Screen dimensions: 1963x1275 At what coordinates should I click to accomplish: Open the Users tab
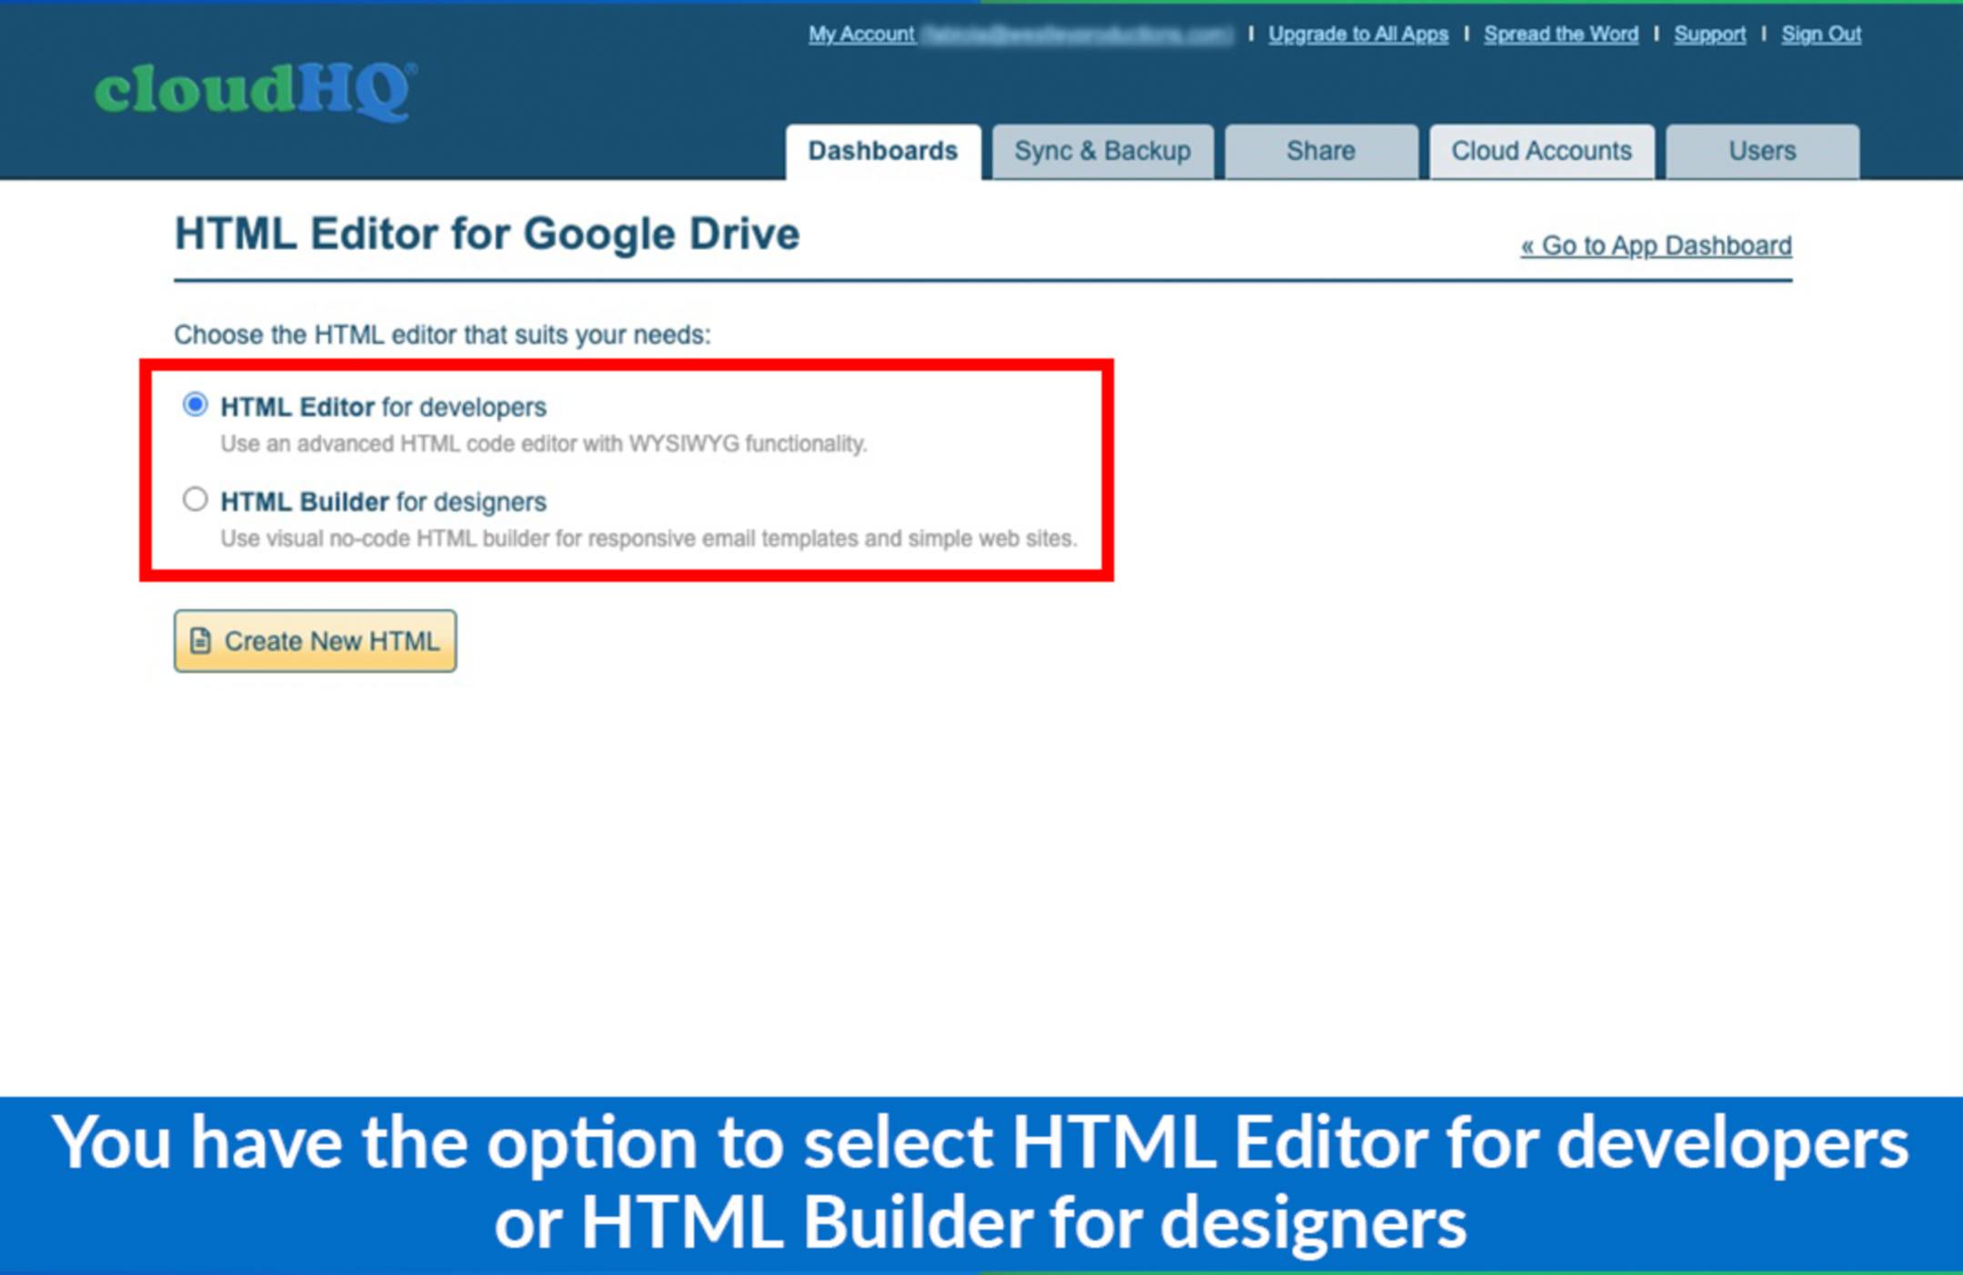(x=1762, y=151)
